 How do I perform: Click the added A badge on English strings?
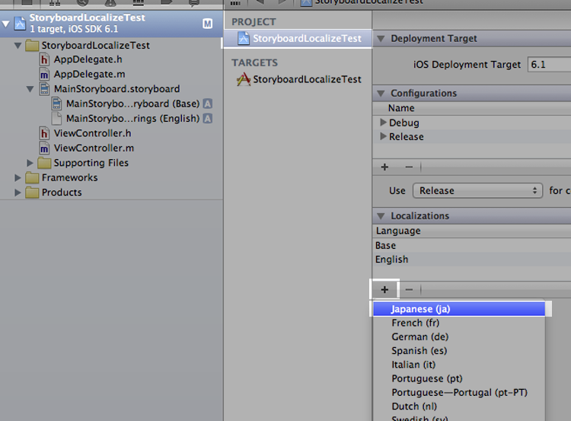point(208,119)
